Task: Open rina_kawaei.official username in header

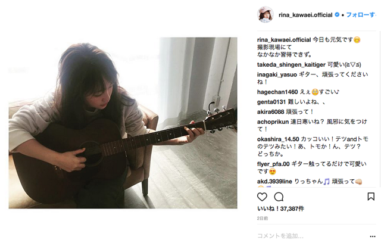Action: coord(305,15)
